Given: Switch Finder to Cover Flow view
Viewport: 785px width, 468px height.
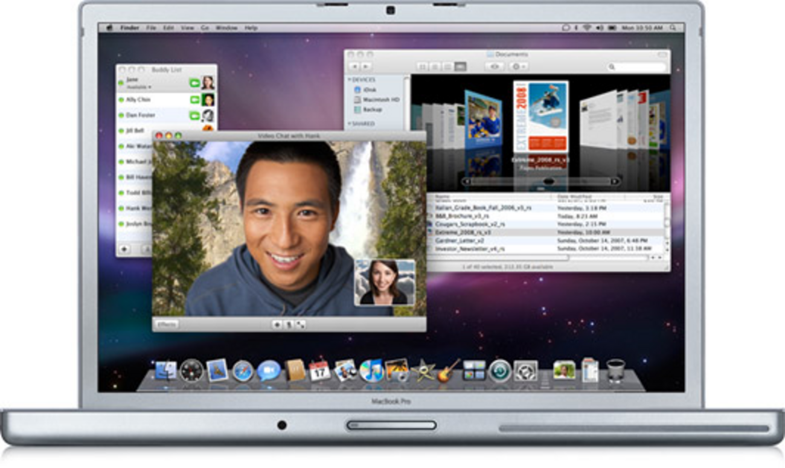Looking at the screenshot, I should click(460, 66).
